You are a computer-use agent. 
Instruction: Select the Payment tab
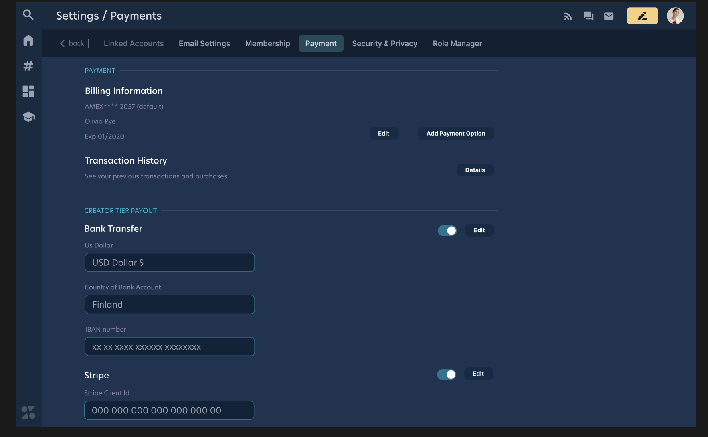coord(321,43)
